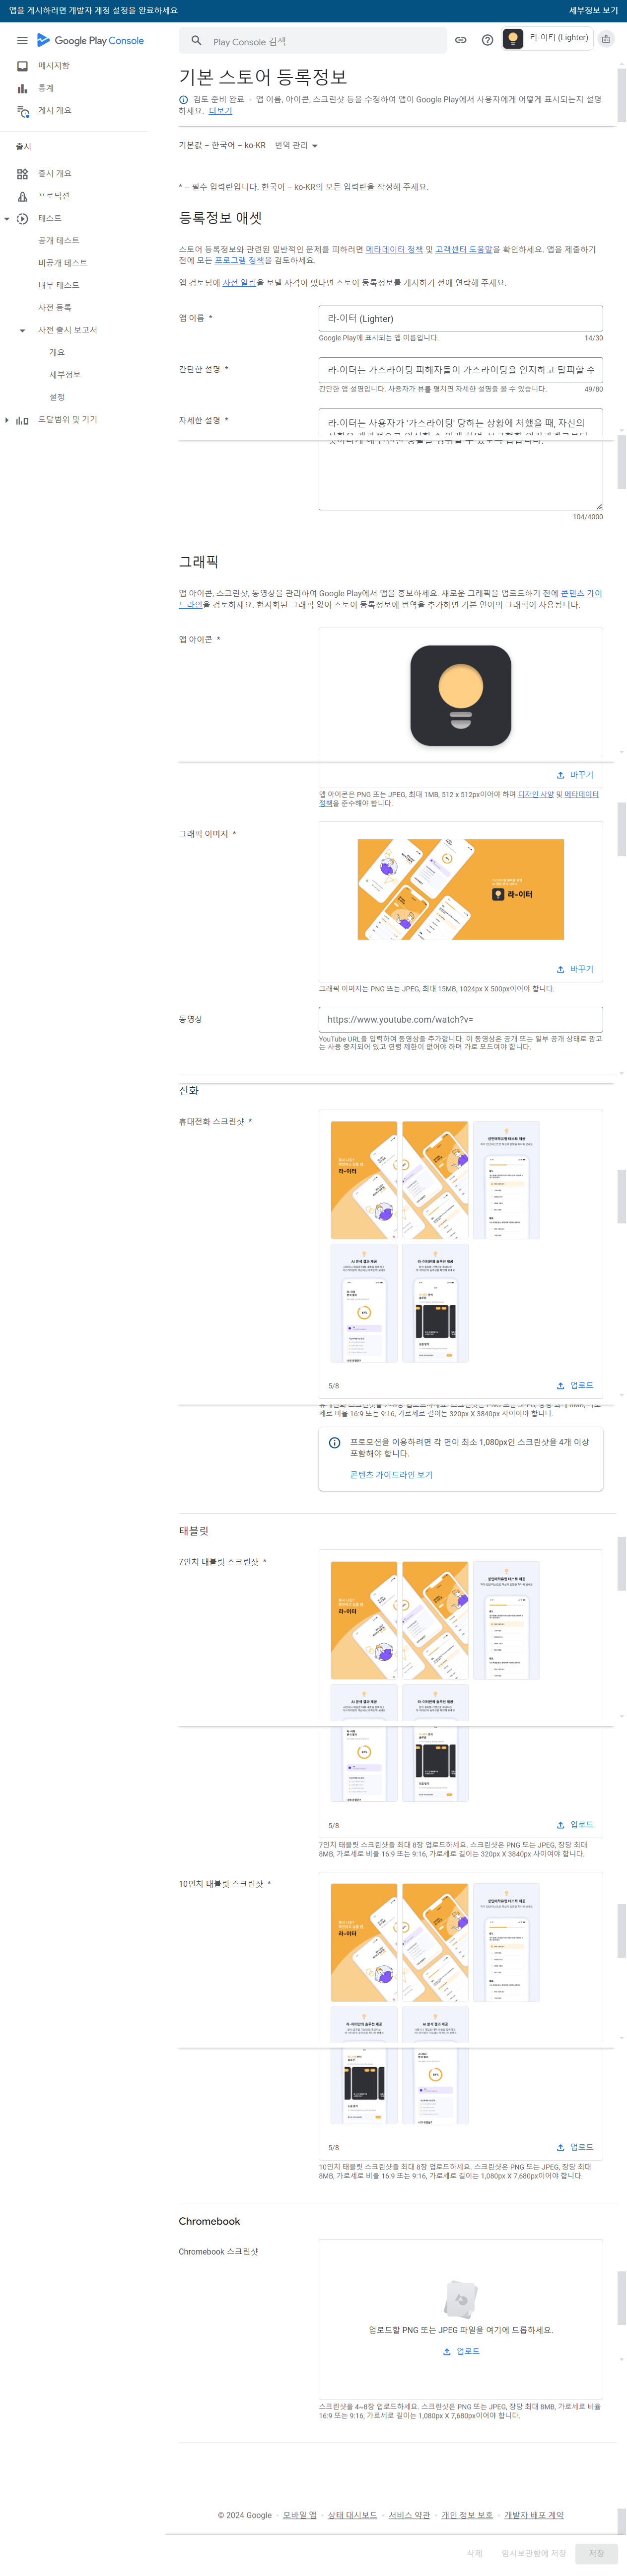Image resolution: width=627 pixels, height=2576 pixels.
Task: Click the 더보기 link under page title
Action: point(220,111)
